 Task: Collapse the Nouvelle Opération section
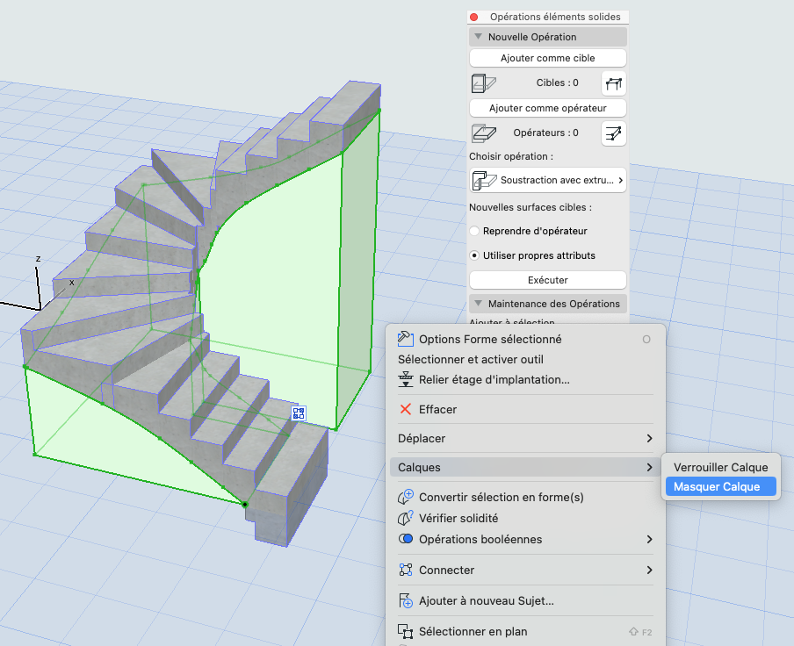(478, 36)
